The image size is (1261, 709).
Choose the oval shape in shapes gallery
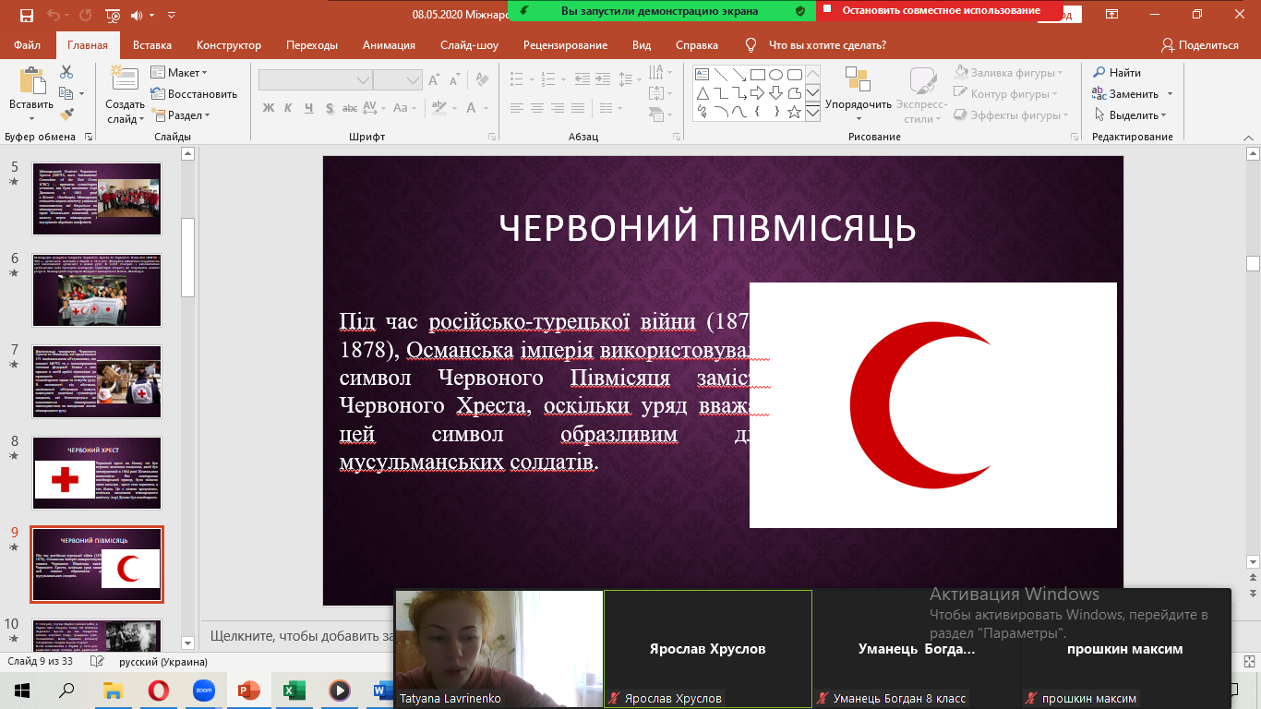tap(775, 74)
